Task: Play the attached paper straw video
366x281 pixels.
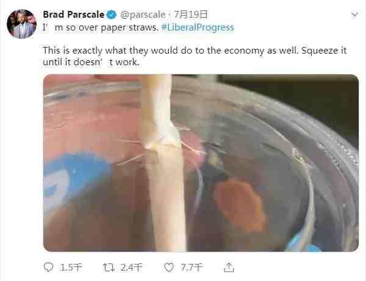Action: [201, 163]
